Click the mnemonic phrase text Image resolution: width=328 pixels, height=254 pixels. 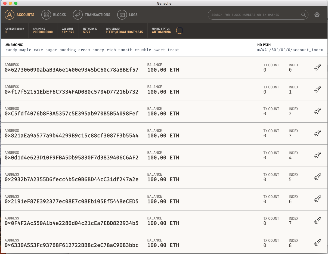(x=92, y=50)
